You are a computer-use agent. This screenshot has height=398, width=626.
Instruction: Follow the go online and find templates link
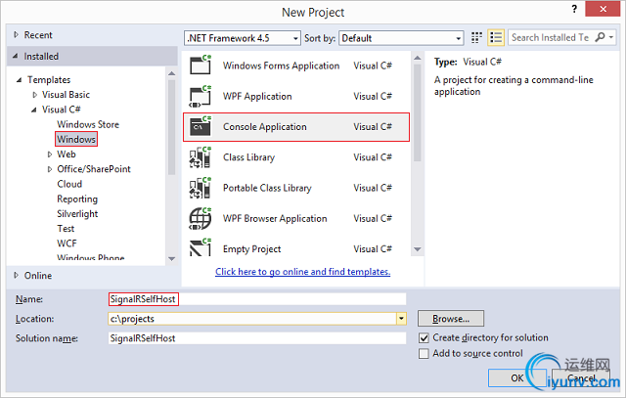pos(302,272)
